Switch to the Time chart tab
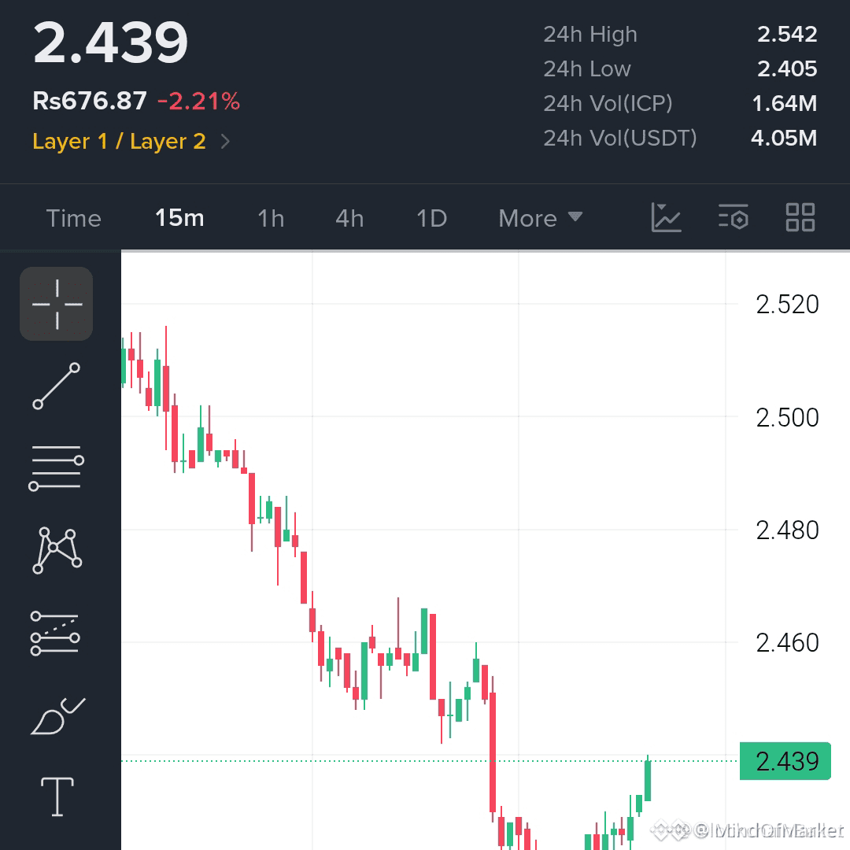850x850 pixels. tap(74, 219)
